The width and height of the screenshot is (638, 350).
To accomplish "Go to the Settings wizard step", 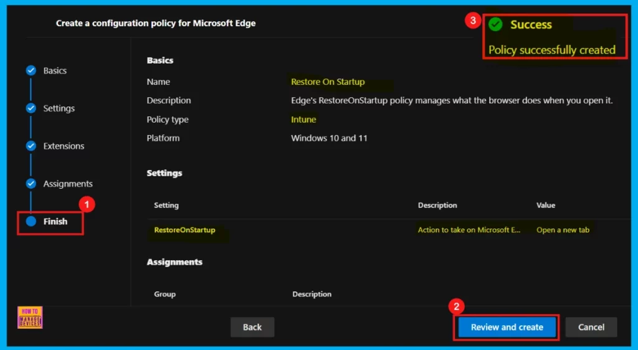I will 59,108.
